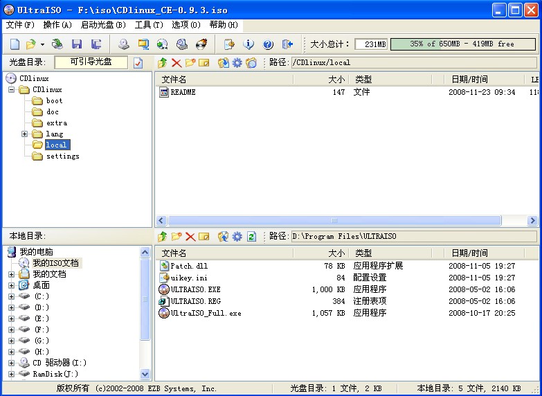The height and width of the screenshot is (396, 542).
Task: Sort disc files by the 文件名 column
Action: tap(224, 80)
